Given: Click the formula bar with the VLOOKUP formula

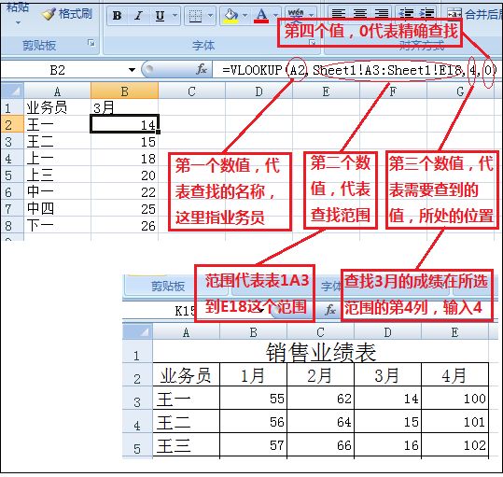Looking at the screenshot, I should click(x=357, y=70).
